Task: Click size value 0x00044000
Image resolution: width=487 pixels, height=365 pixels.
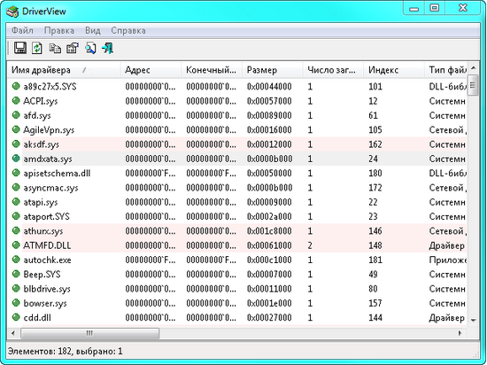Action: point(269,86)
